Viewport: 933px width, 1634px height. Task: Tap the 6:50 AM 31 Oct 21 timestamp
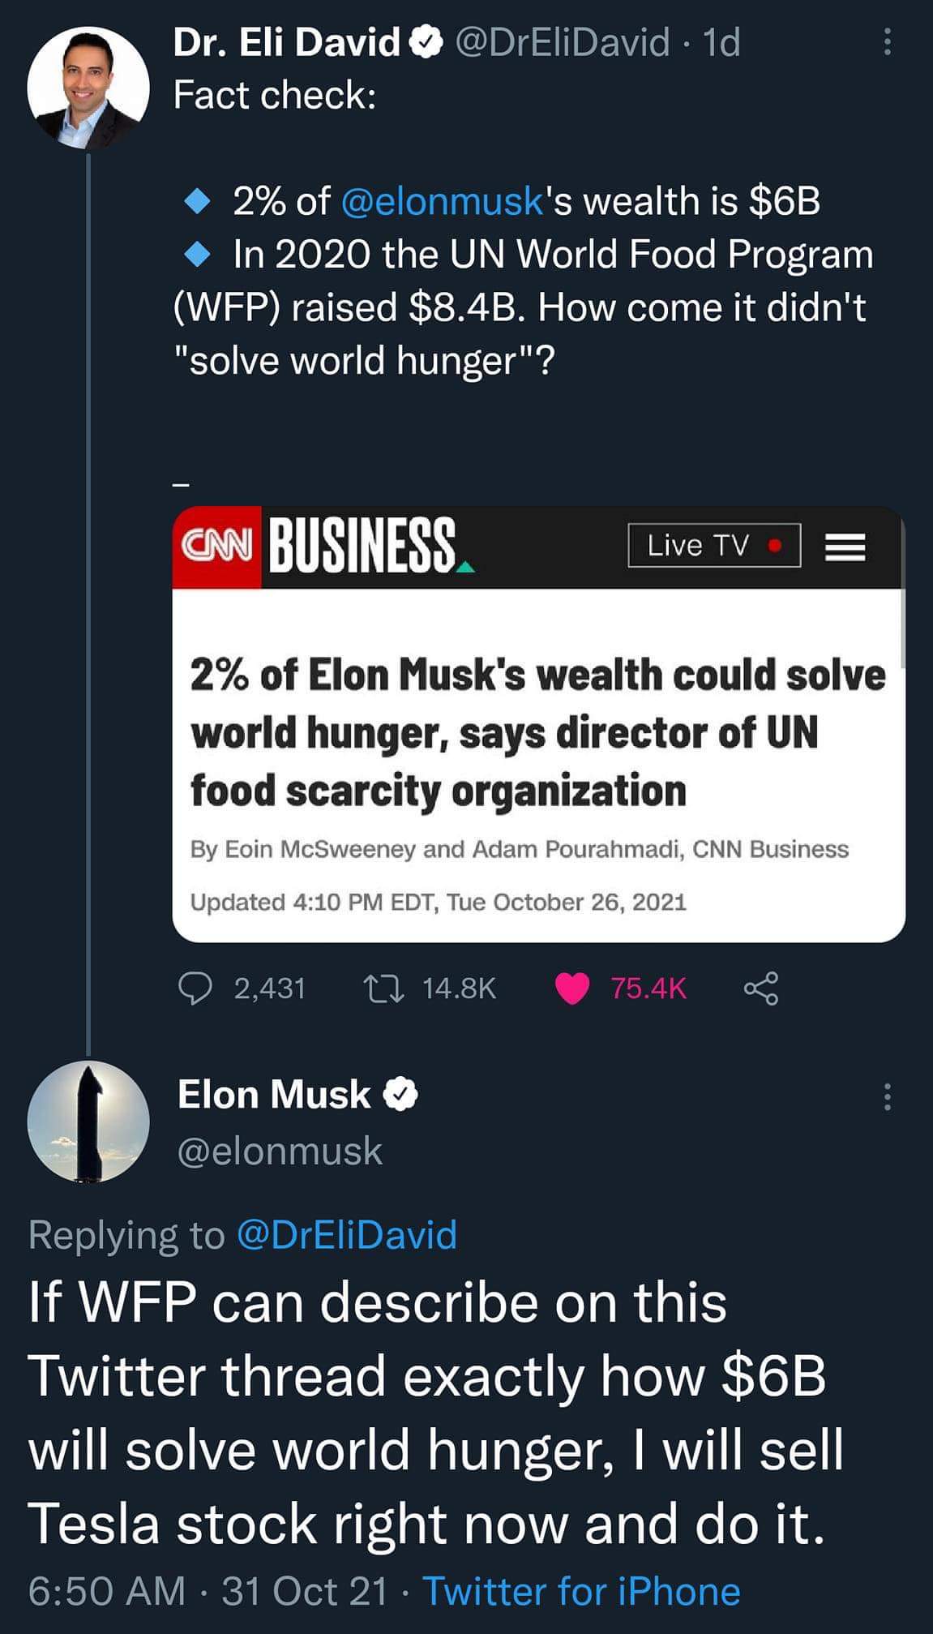point(208,1591)
